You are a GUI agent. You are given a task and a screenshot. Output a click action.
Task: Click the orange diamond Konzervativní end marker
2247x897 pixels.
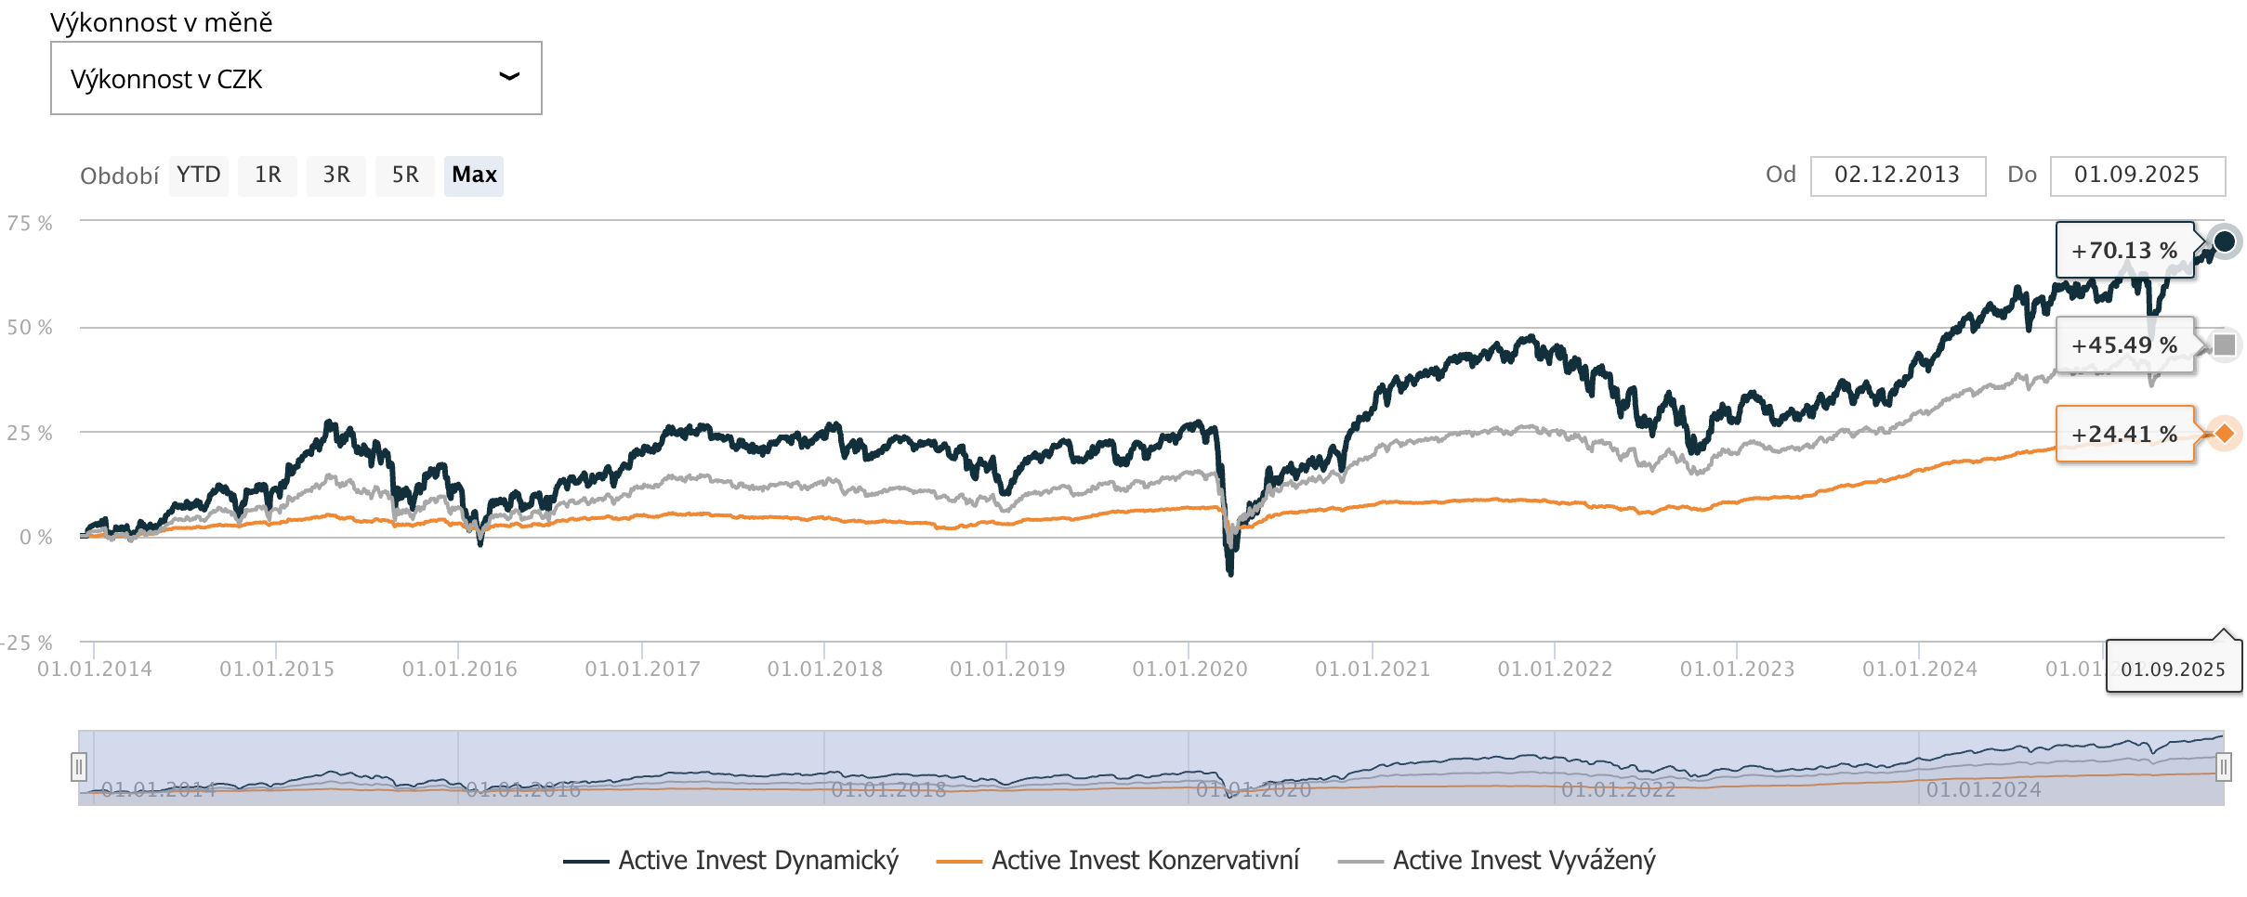click(x=2225, y=434)
